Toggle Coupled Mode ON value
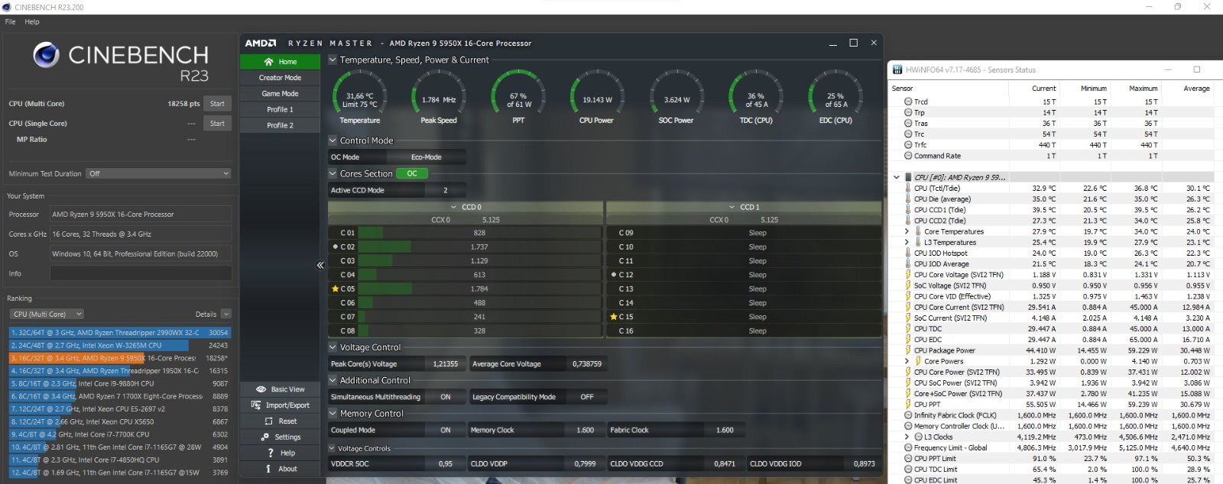The width and height of the screenshot is (1223, 484). coord(446,430)
